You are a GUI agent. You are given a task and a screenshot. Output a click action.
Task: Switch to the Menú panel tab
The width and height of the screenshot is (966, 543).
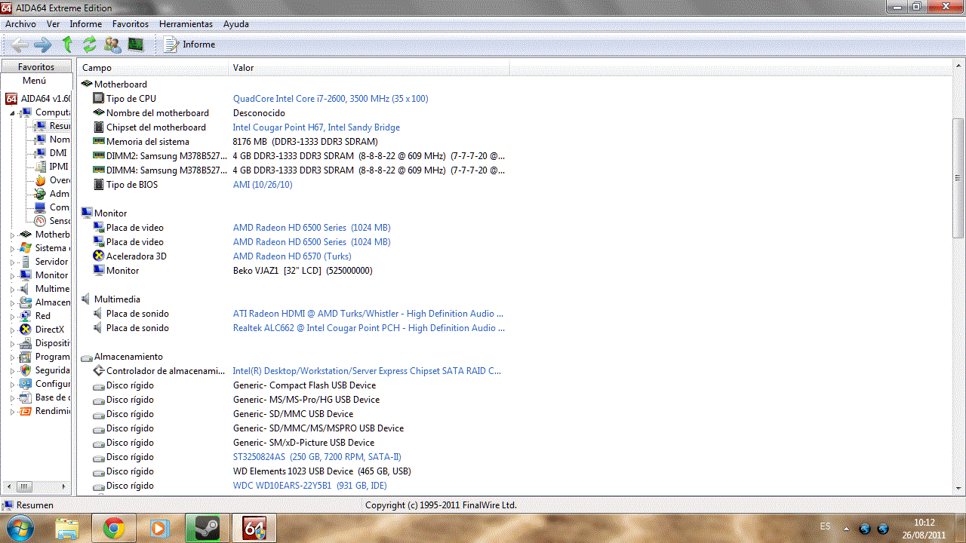[34, 81]
